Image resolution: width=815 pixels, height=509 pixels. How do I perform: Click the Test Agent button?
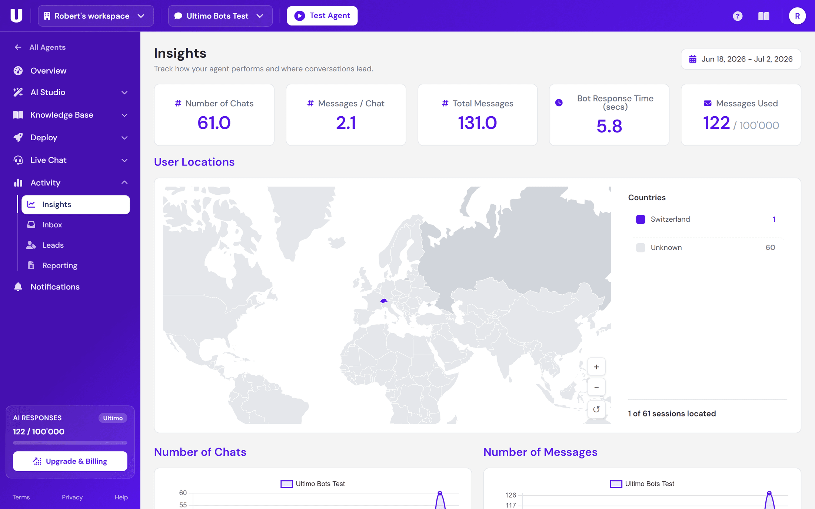[x=322, y=16]
